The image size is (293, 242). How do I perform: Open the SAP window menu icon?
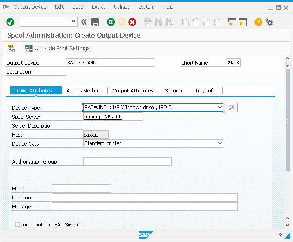6,7
